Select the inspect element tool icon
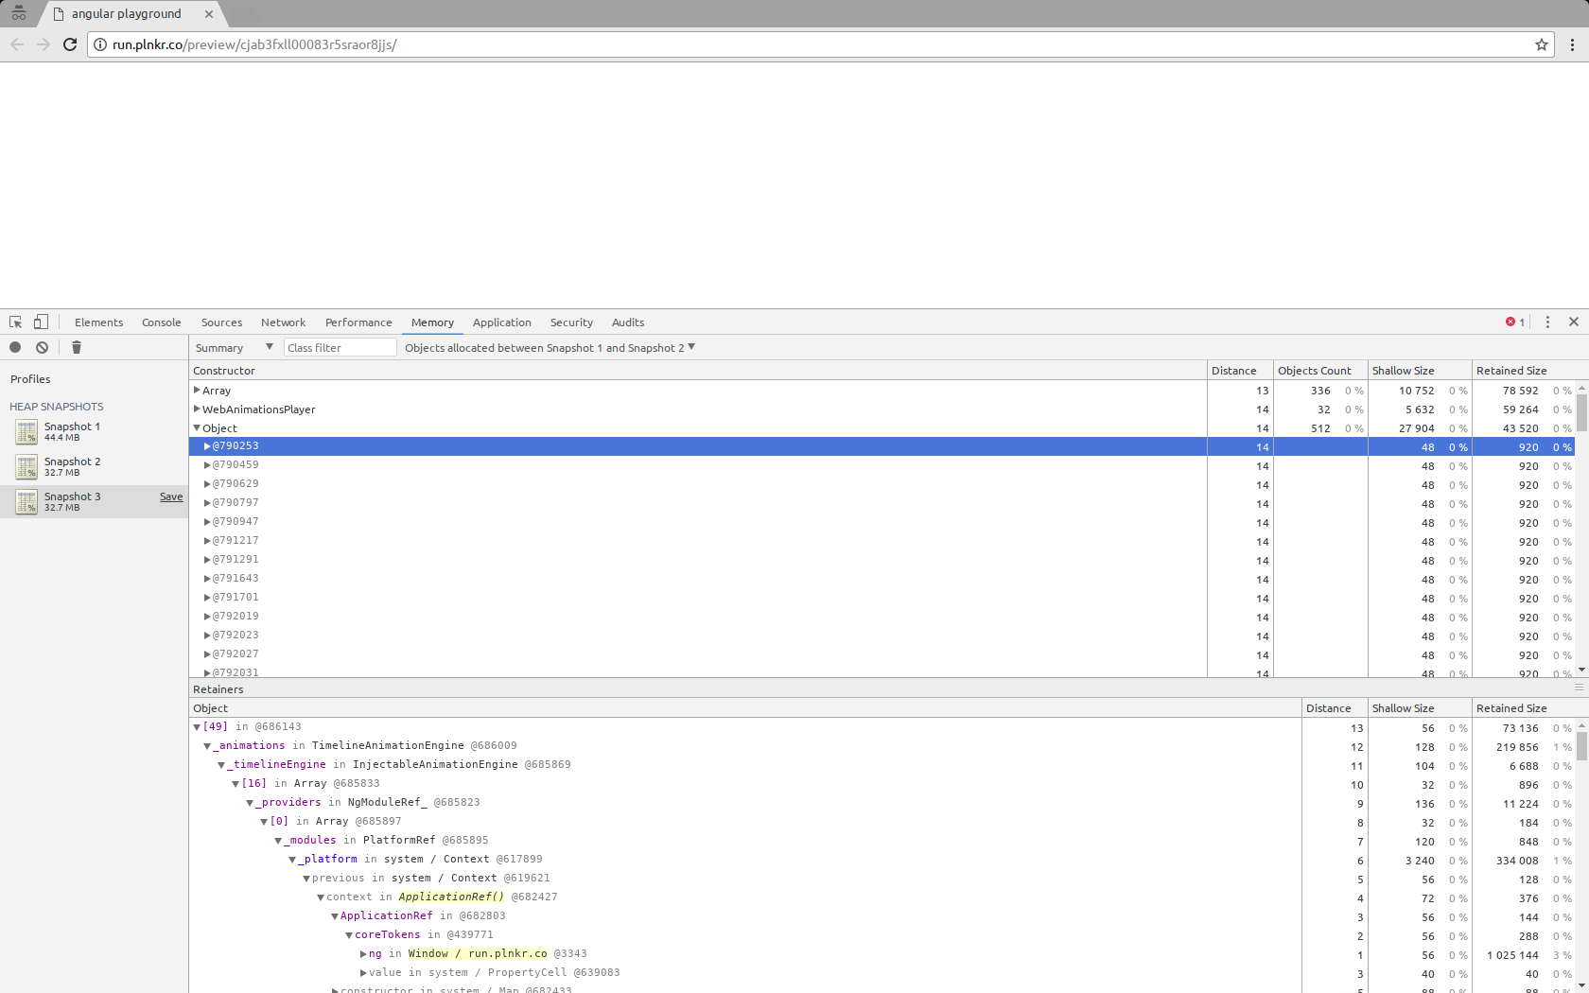The height and width of the screenshot is (993, 1589). (x=15, y=322)
